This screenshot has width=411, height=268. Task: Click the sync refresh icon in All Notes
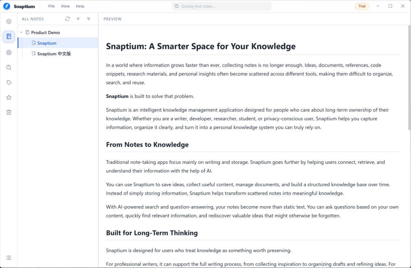pos(67,19)
